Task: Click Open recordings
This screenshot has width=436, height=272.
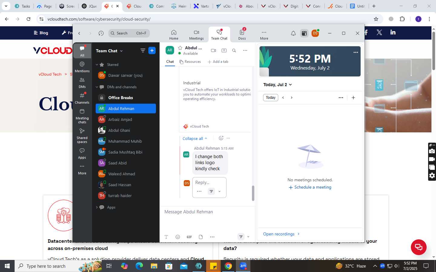Action: pos(281,234)
